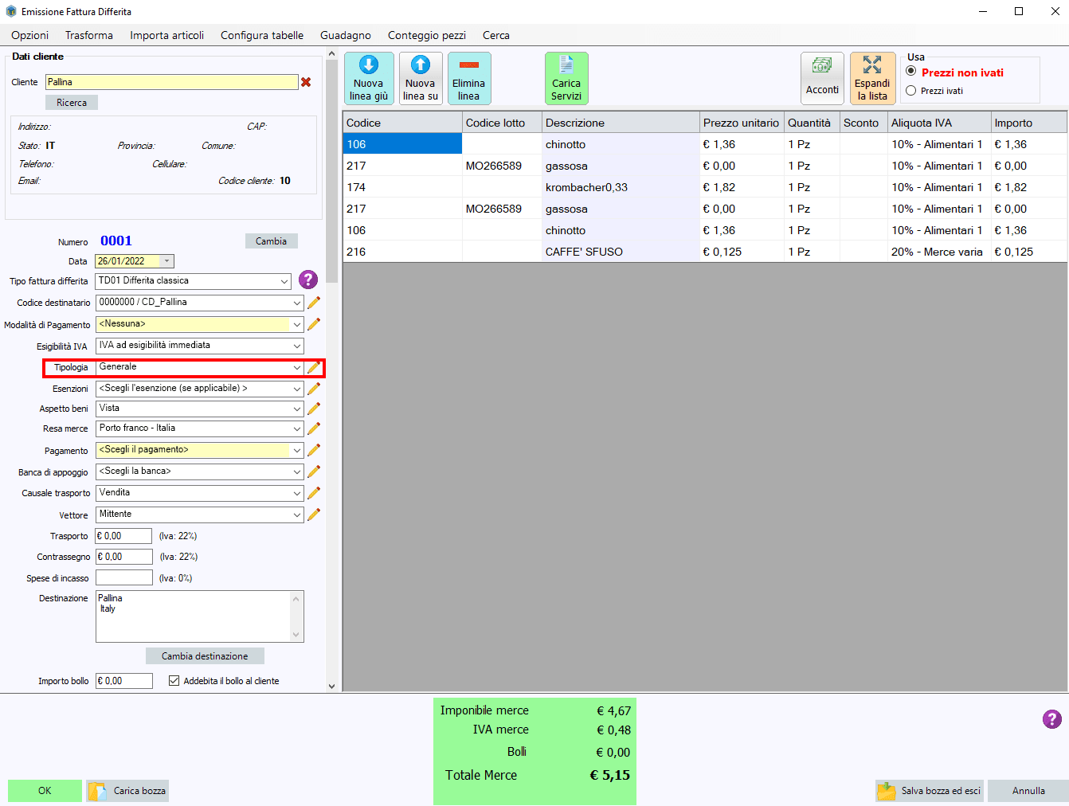Open the Pagamento dropdown
The width and height of the screenshot is (1069, 806).
[x=297, y=450]
